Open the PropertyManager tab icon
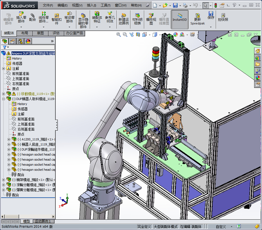The image size is (262, 230). point(12,42)
